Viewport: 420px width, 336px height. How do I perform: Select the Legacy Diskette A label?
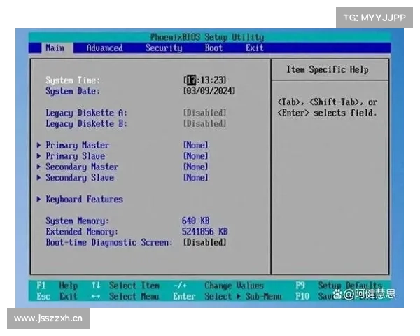point(86,113)
